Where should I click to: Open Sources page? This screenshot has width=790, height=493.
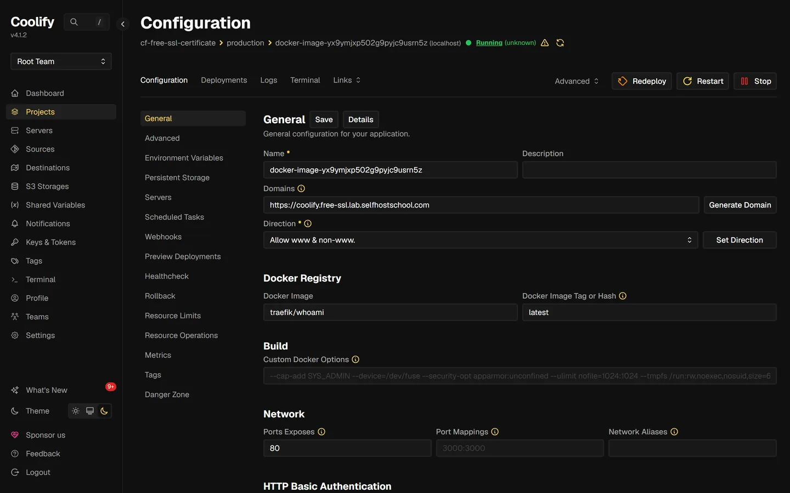pyautogui.click(x=61, y=149)
